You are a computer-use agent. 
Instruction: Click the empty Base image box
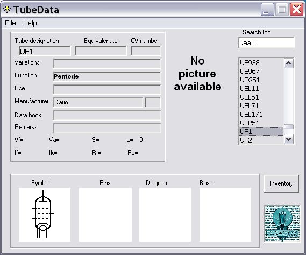225,215
